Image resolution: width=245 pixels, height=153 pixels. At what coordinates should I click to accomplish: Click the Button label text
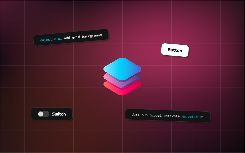click(175, 50)
